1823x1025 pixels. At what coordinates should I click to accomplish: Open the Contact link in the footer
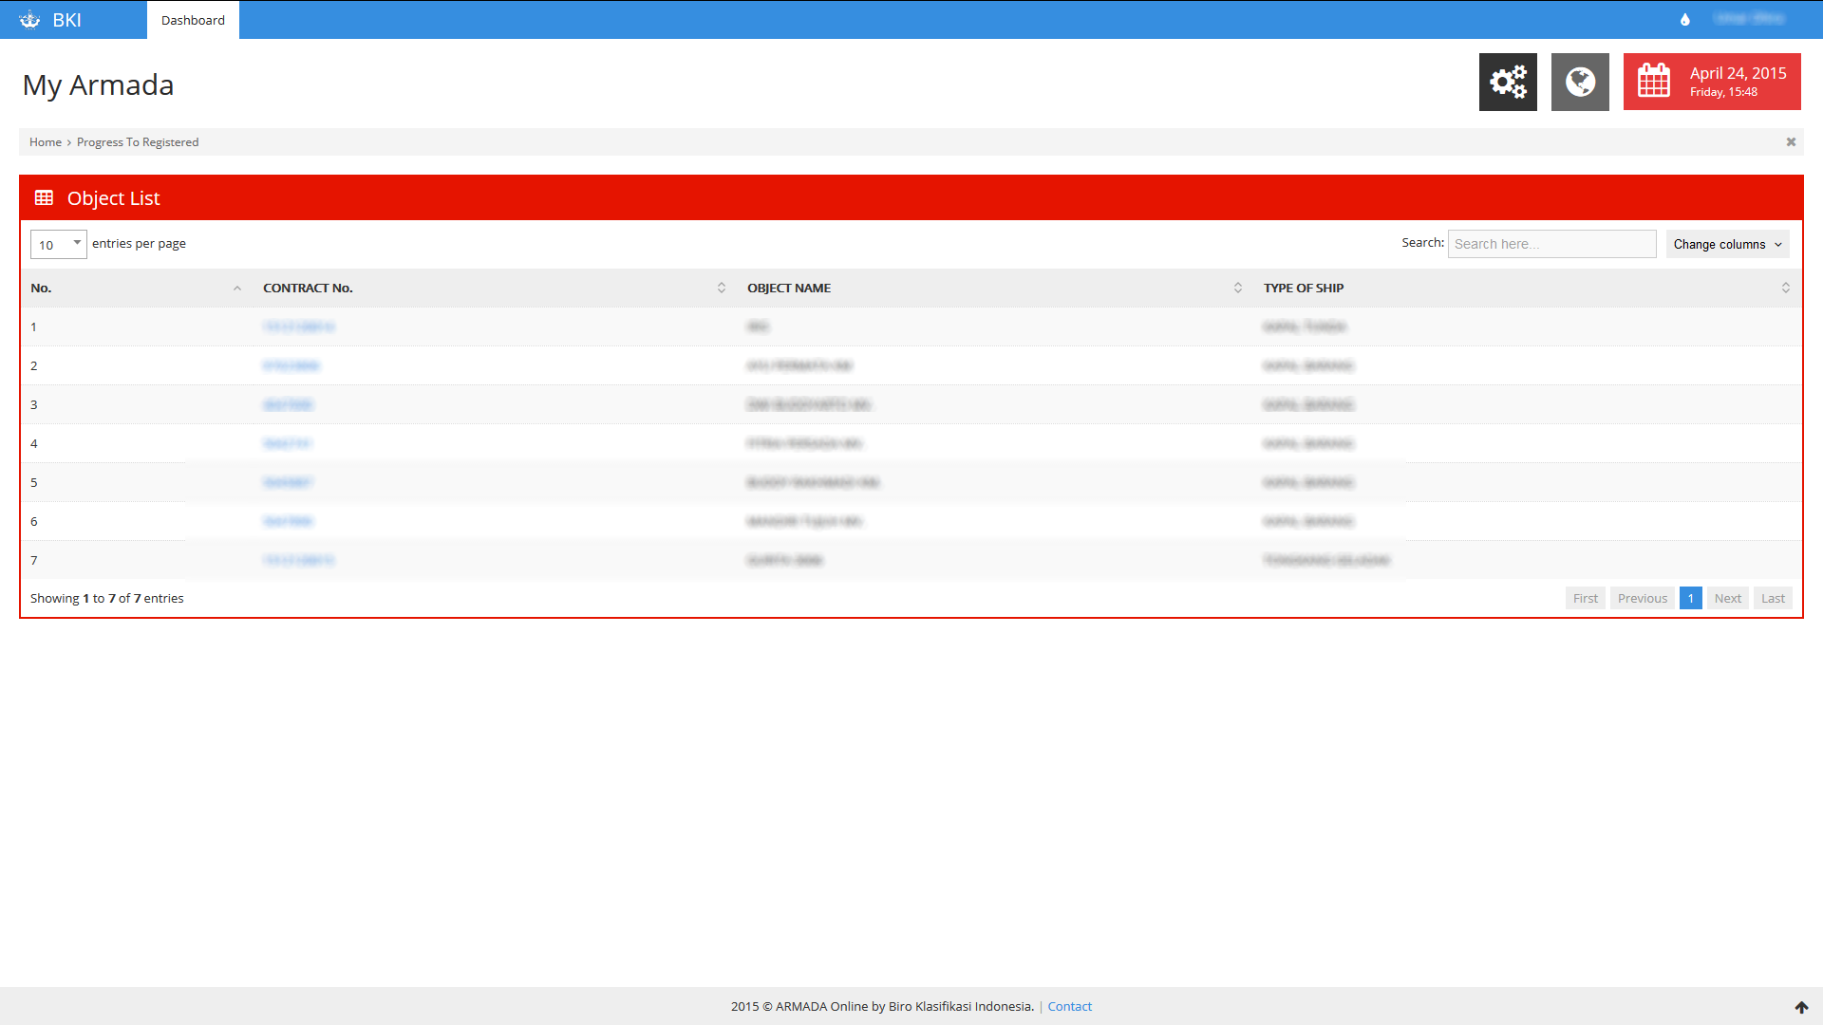(x=1069, y=1007)
